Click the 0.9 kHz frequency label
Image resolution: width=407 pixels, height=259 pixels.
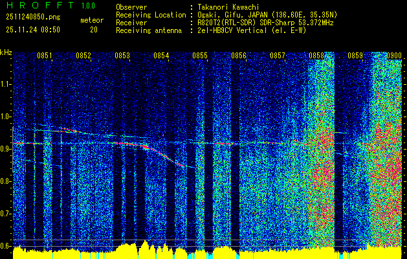pos(5,149)
